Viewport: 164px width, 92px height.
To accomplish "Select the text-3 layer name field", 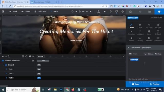I will point(56,11).
